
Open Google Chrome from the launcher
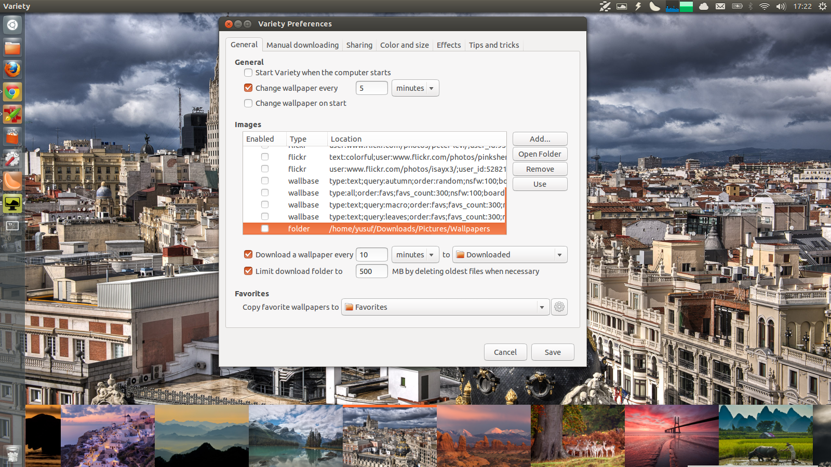pyautogui.click(x=12, y=92)
